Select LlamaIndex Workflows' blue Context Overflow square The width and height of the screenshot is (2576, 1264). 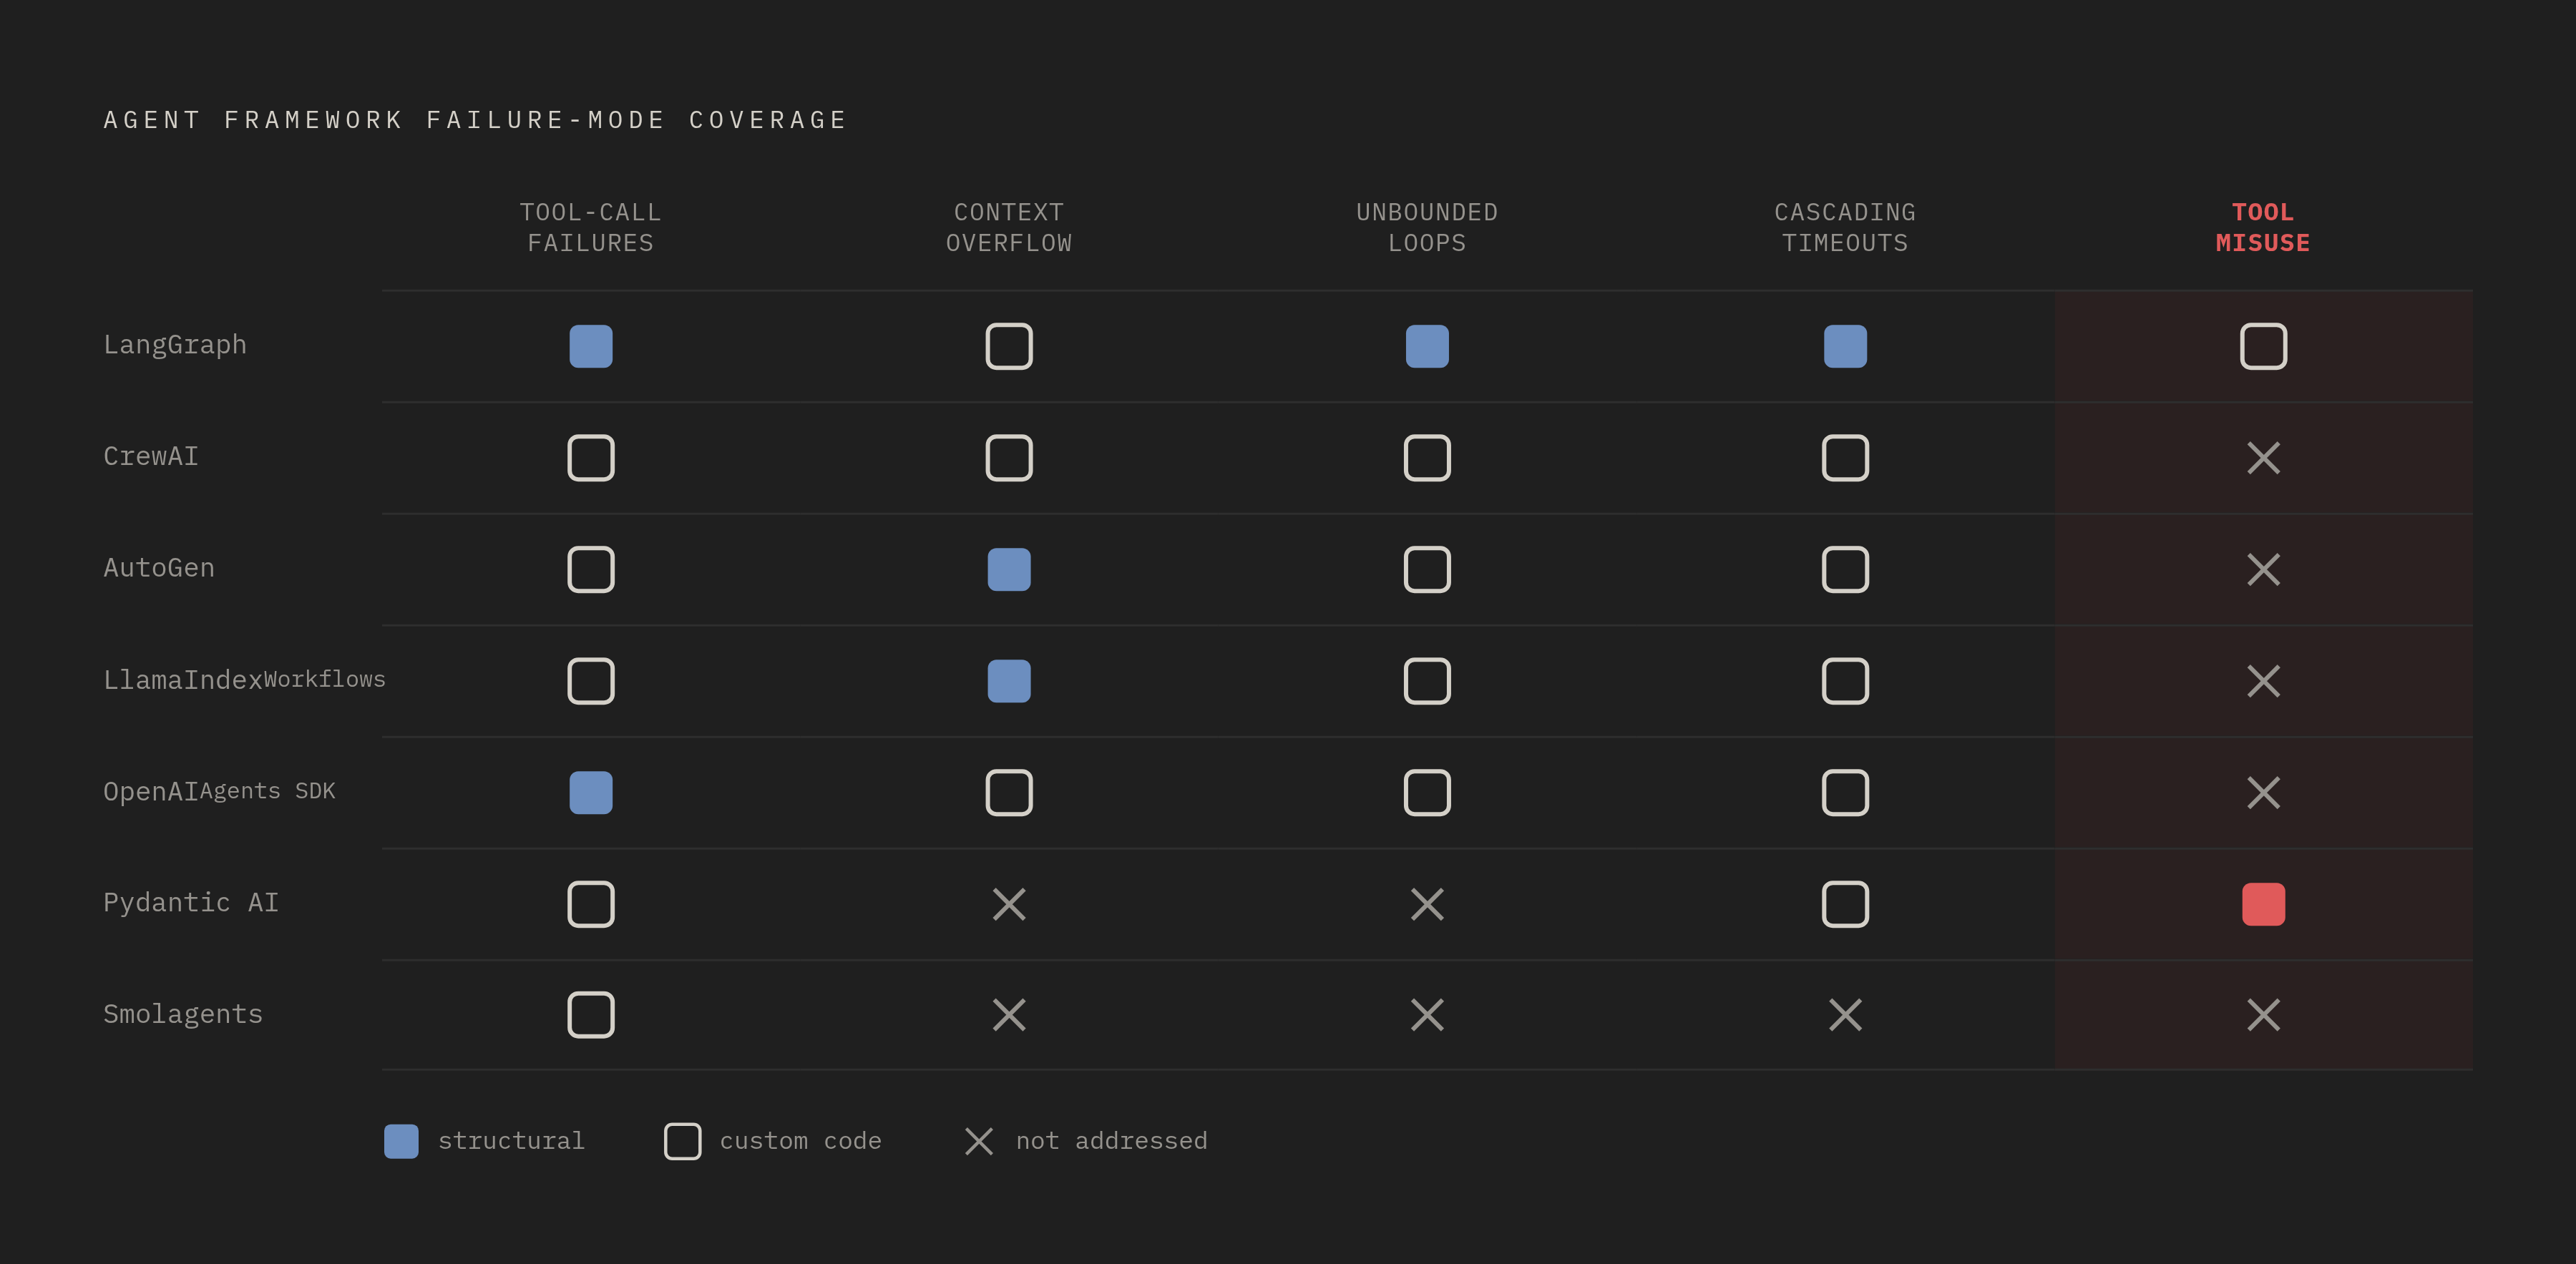pos(1009,681)
